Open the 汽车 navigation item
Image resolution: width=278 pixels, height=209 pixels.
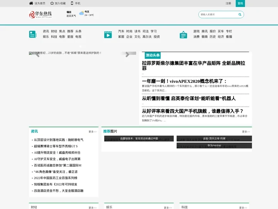(x=121, y=31)
